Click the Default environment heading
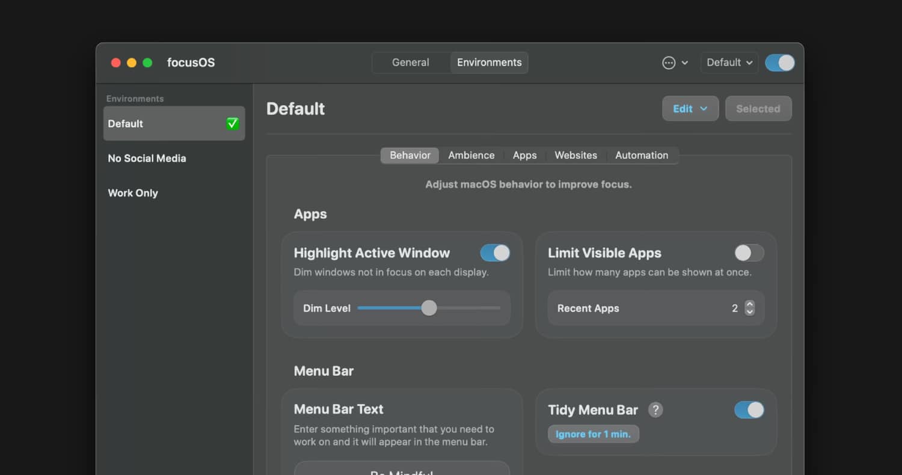The height and width of the screenshot is (475, 902). [296, 109]
